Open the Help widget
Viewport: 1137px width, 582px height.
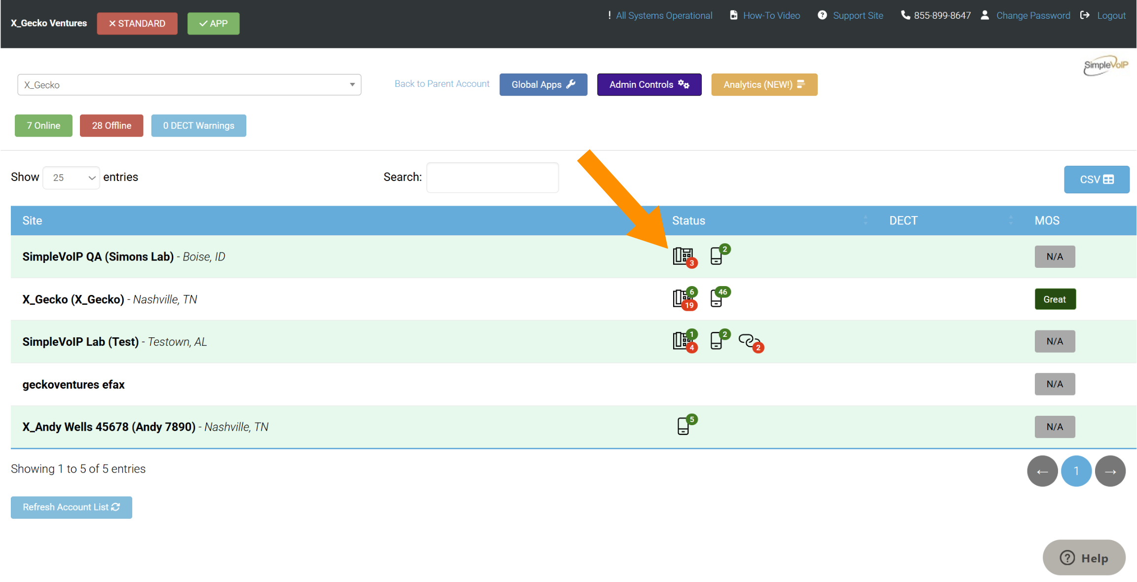tap(1084, 558)
